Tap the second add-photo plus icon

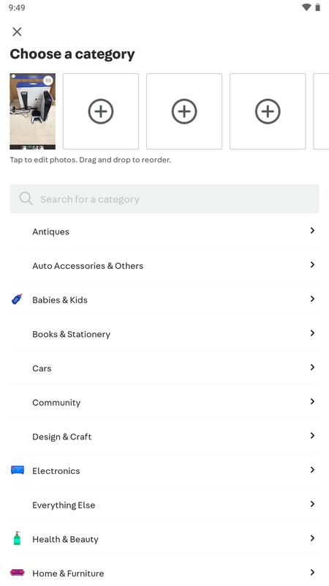(184, 111)
